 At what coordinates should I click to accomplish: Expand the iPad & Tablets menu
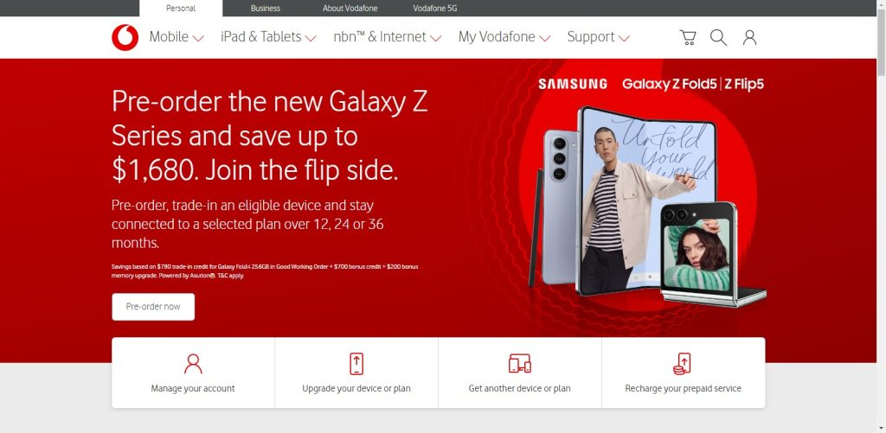click(x=268, y=37)
